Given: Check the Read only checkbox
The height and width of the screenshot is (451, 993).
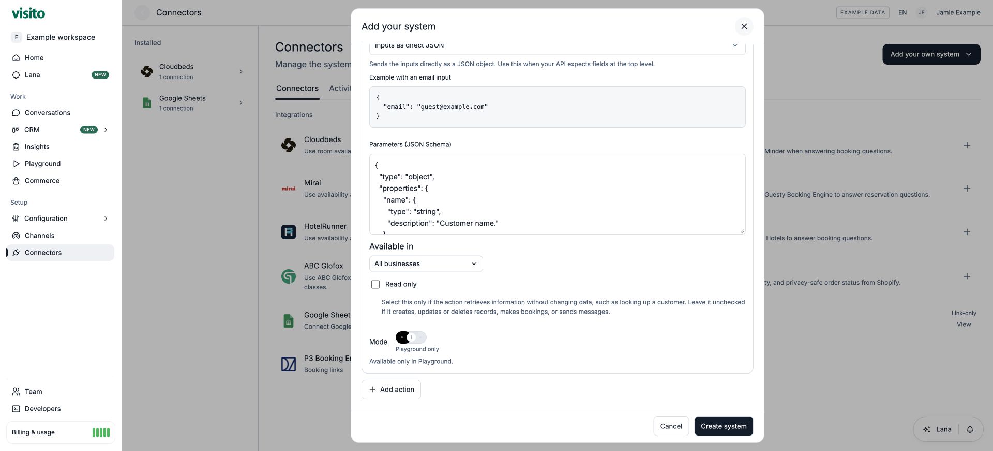Looking at the screenshot, I should coord(375,284).
